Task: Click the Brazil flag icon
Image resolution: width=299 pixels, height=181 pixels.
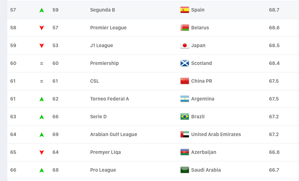Action: click(184, 116)
